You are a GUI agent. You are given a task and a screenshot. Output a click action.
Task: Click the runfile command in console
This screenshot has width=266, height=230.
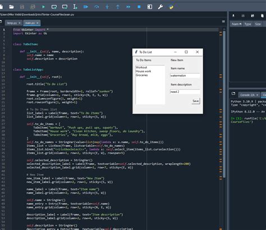tap(248, 120)
